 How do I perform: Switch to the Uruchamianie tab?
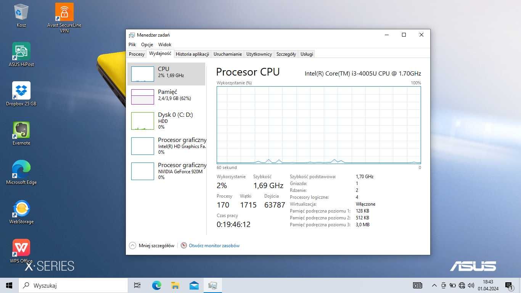pos(228,54)
